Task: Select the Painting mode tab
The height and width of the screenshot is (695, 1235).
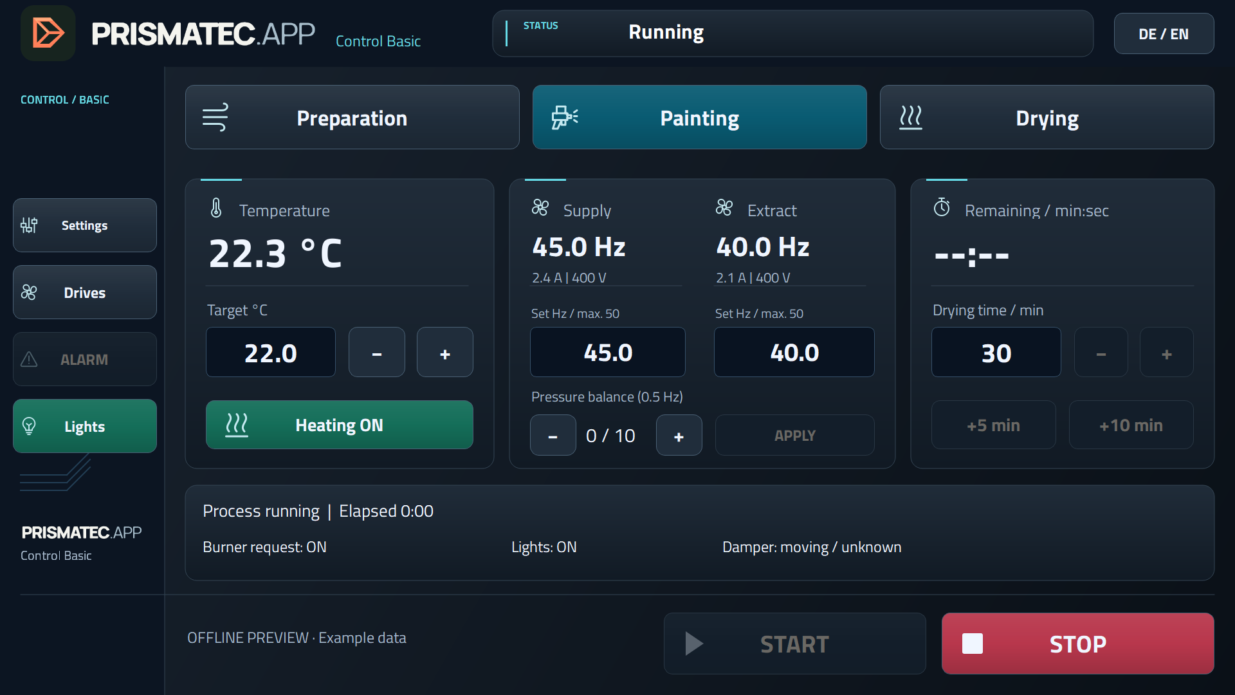Action: 700,117
